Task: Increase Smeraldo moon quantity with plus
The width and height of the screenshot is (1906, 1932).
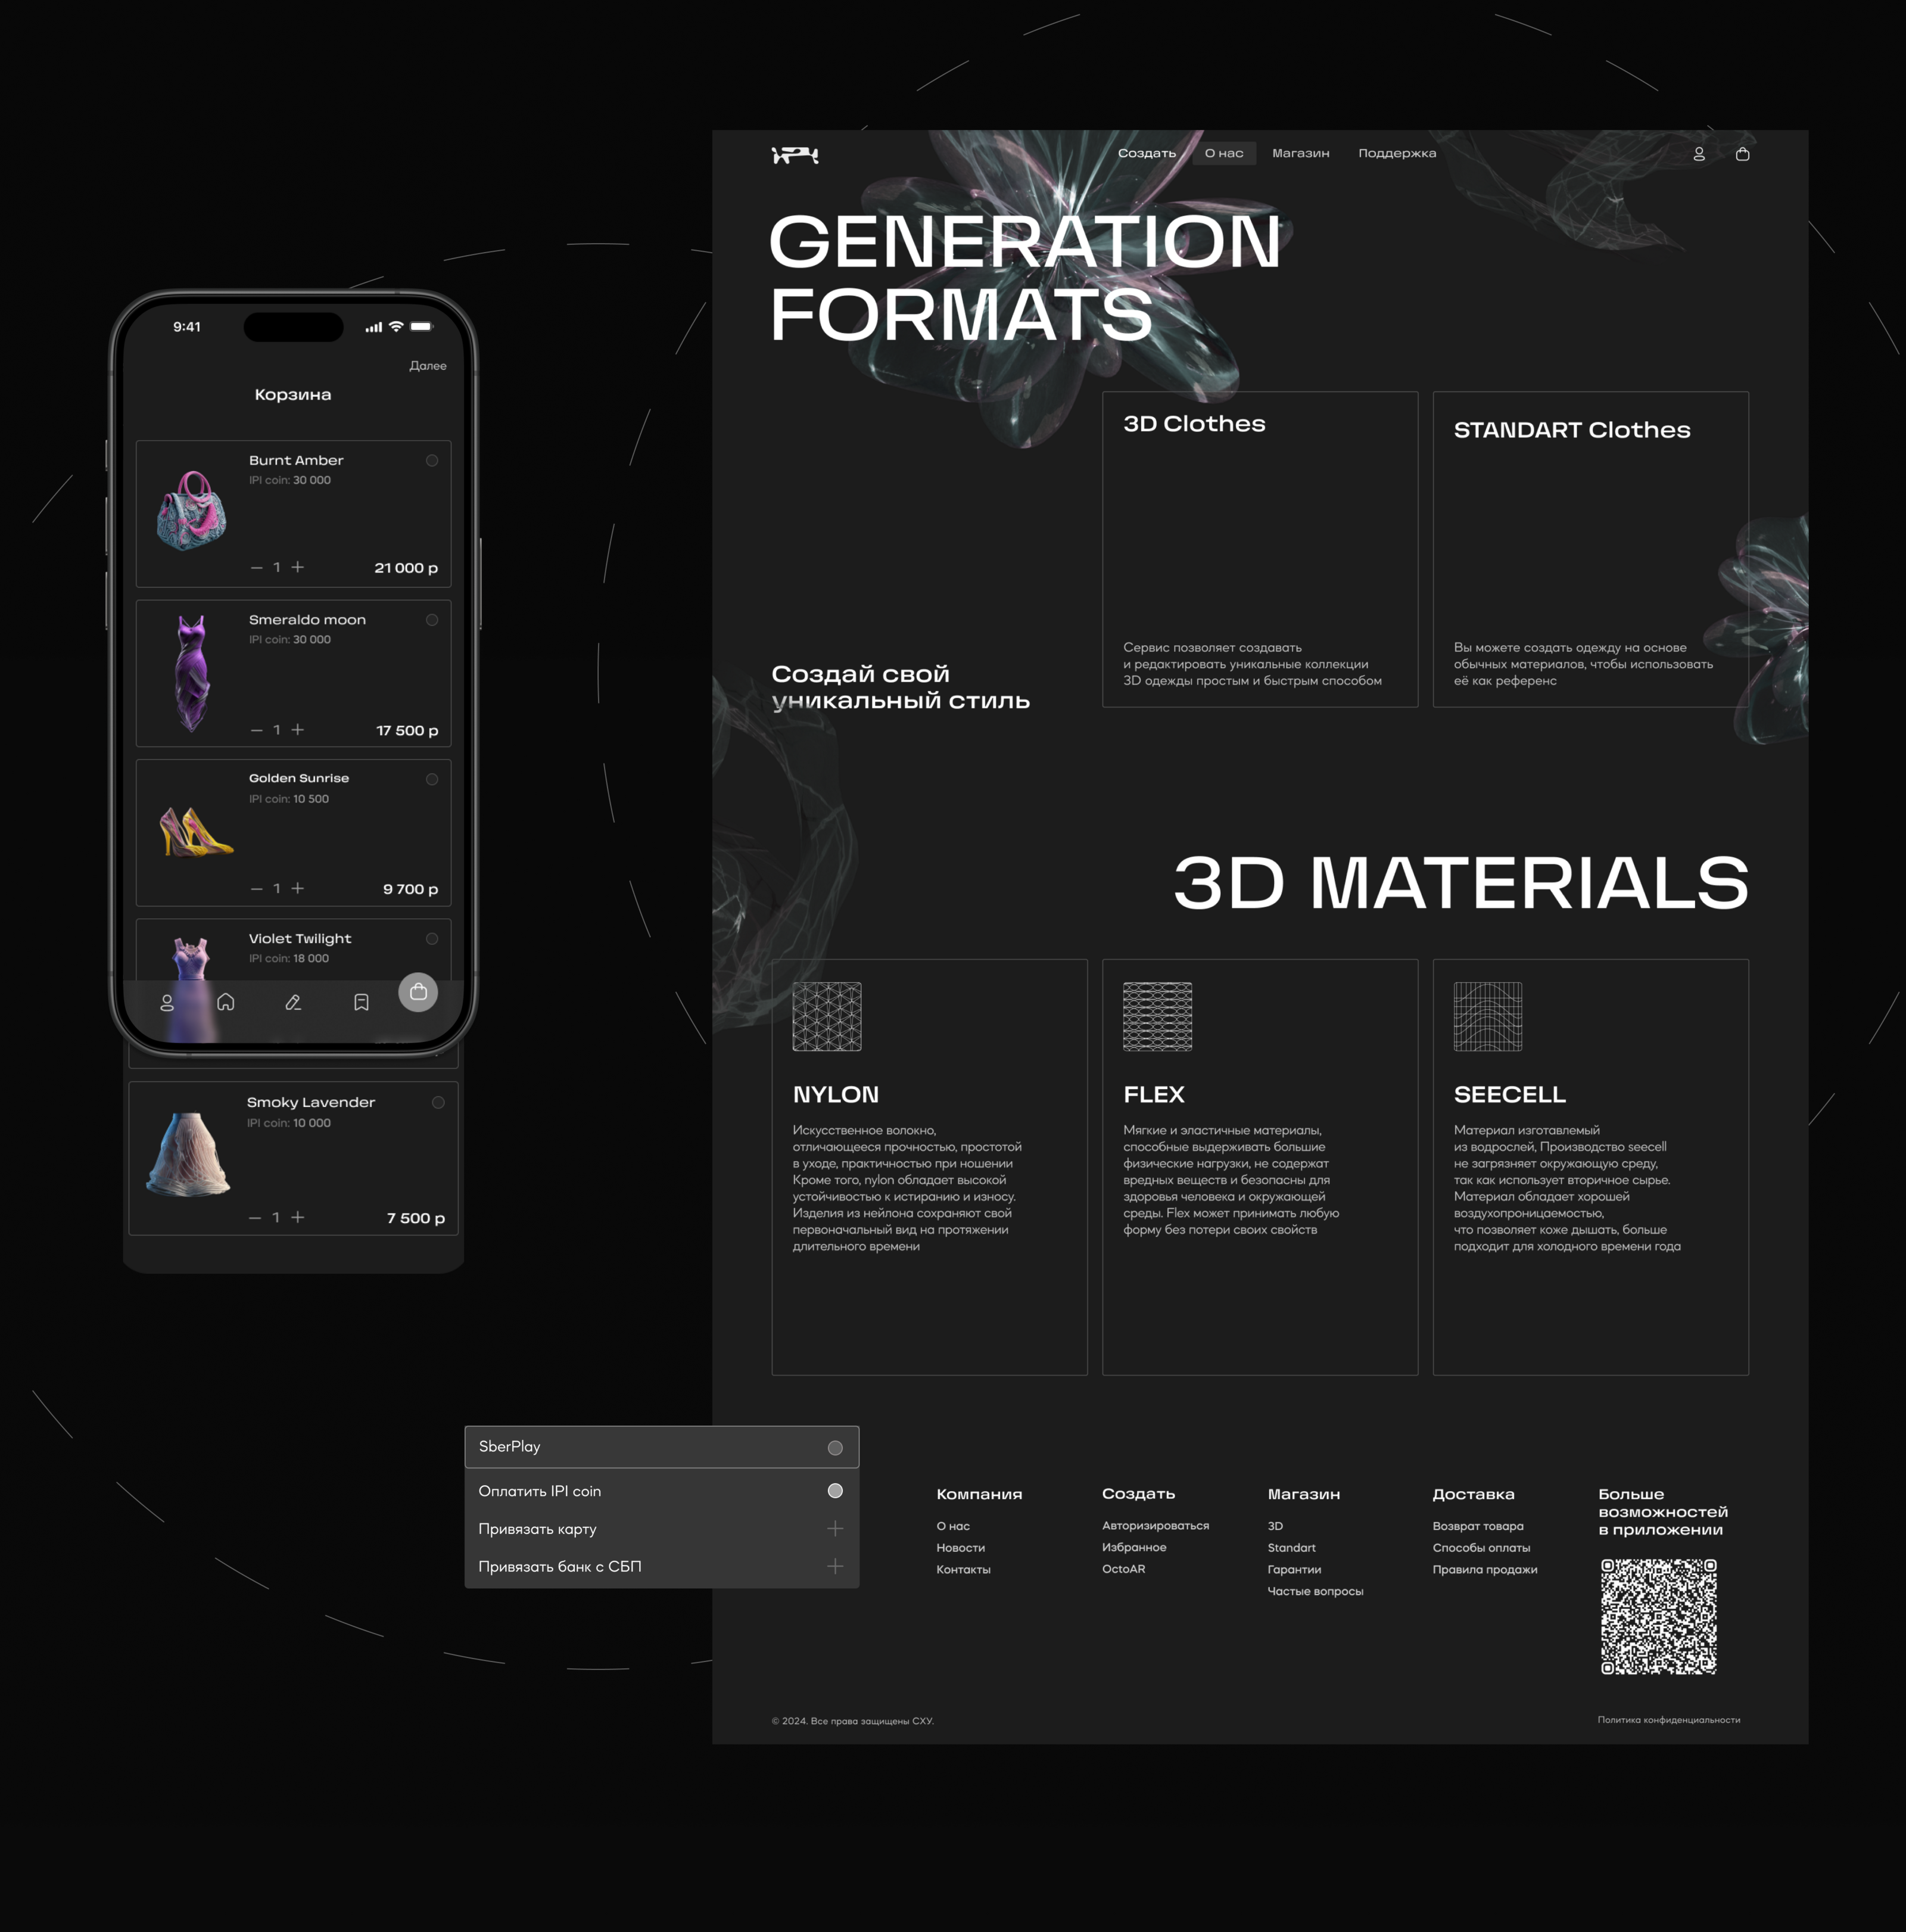Action: pyautogui.click(x=297, y=730)
